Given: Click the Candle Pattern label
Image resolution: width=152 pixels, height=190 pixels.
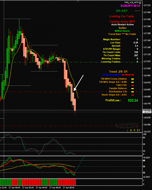Looking at the screenshot, I should (x=118, y=88).
